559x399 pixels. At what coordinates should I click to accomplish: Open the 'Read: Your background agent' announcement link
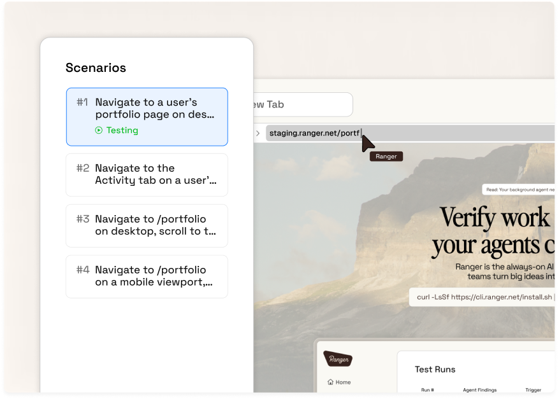click(x=519, y=190)
